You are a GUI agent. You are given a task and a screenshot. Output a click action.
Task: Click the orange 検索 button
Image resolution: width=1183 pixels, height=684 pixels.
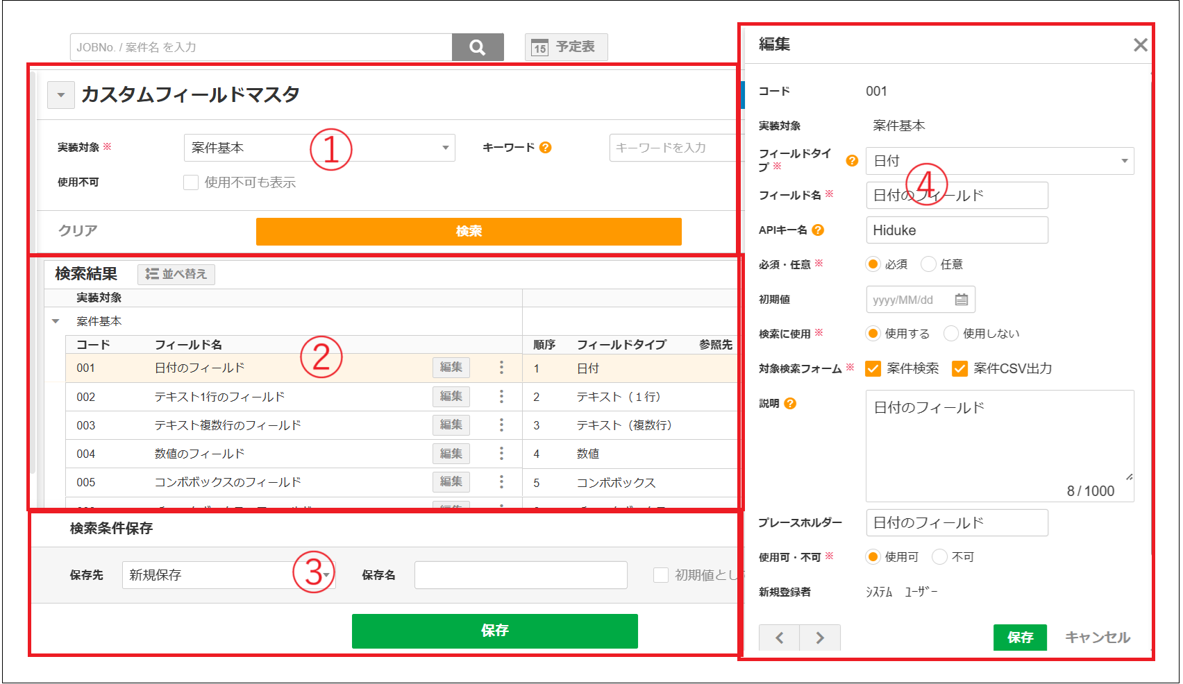pyautogui.click(x=469, y=232)
